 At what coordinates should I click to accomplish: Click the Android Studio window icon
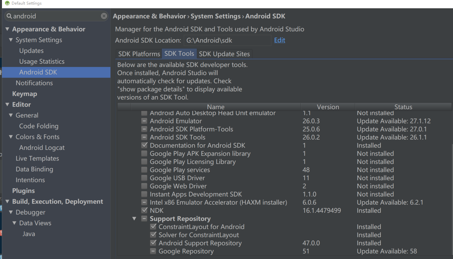7,3
